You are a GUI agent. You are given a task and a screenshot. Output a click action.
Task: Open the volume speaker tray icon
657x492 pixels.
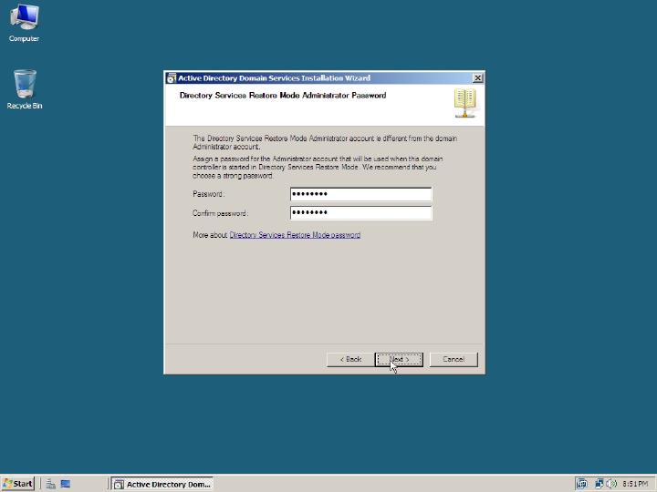coord(611,484)
